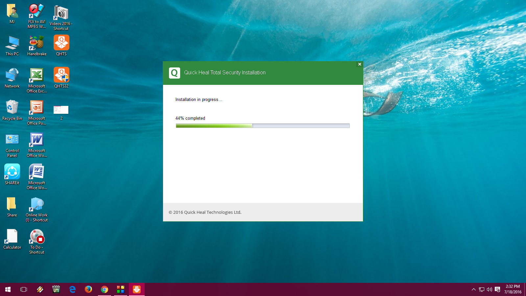Select the document-style Microsoft Office Word shortcut
The width and height of the screenshot is (526, 296).
[36, 172]
